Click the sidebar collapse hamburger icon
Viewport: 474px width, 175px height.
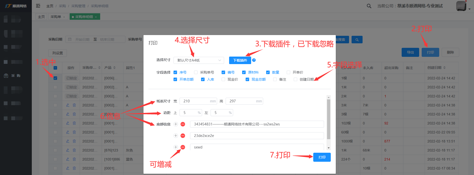tap(38, 6)
